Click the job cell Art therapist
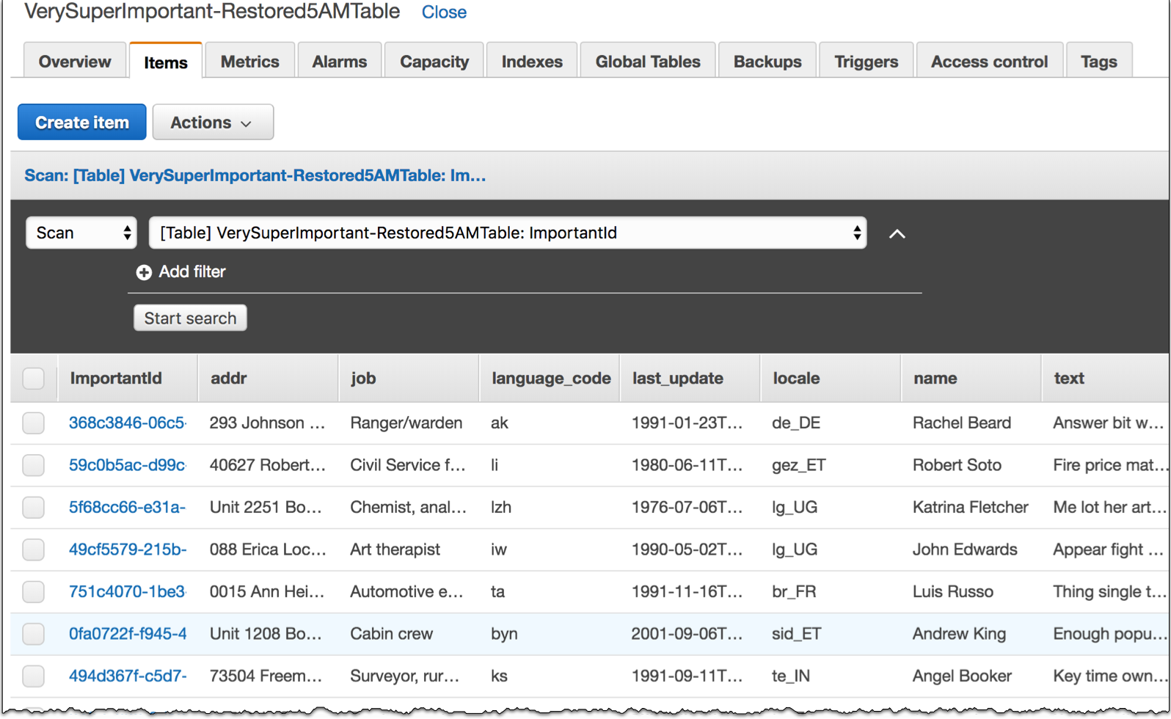Viewport: 1171px width, 719px height. pyautogui.click(x=395, y=550)
